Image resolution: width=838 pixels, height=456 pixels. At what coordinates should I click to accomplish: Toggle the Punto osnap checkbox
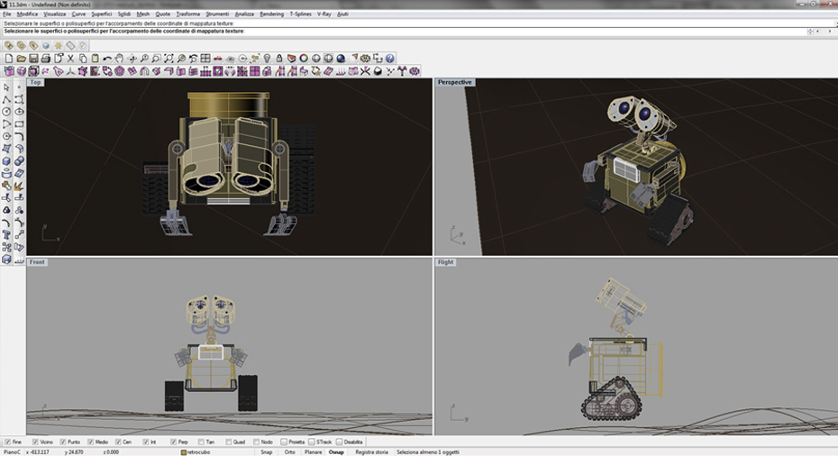point(62,442)
